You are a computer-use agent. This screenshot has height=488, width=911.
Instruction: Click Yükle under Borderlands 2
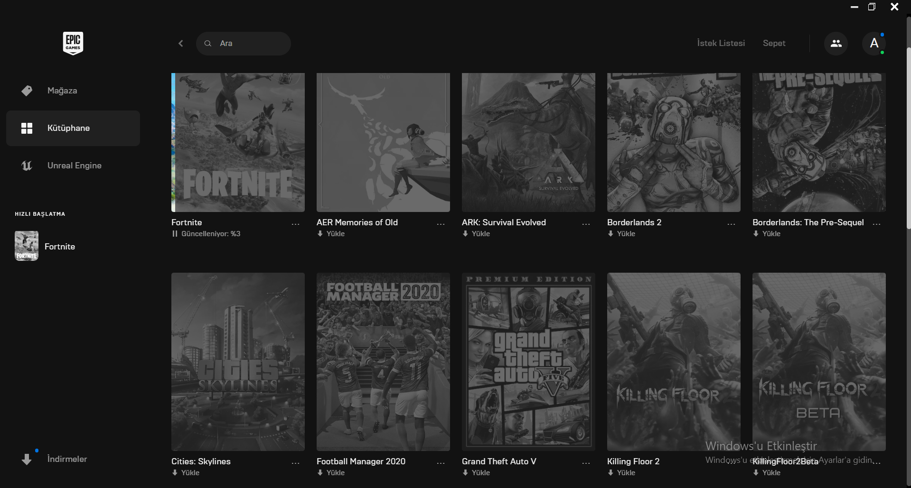click(621, 234)
